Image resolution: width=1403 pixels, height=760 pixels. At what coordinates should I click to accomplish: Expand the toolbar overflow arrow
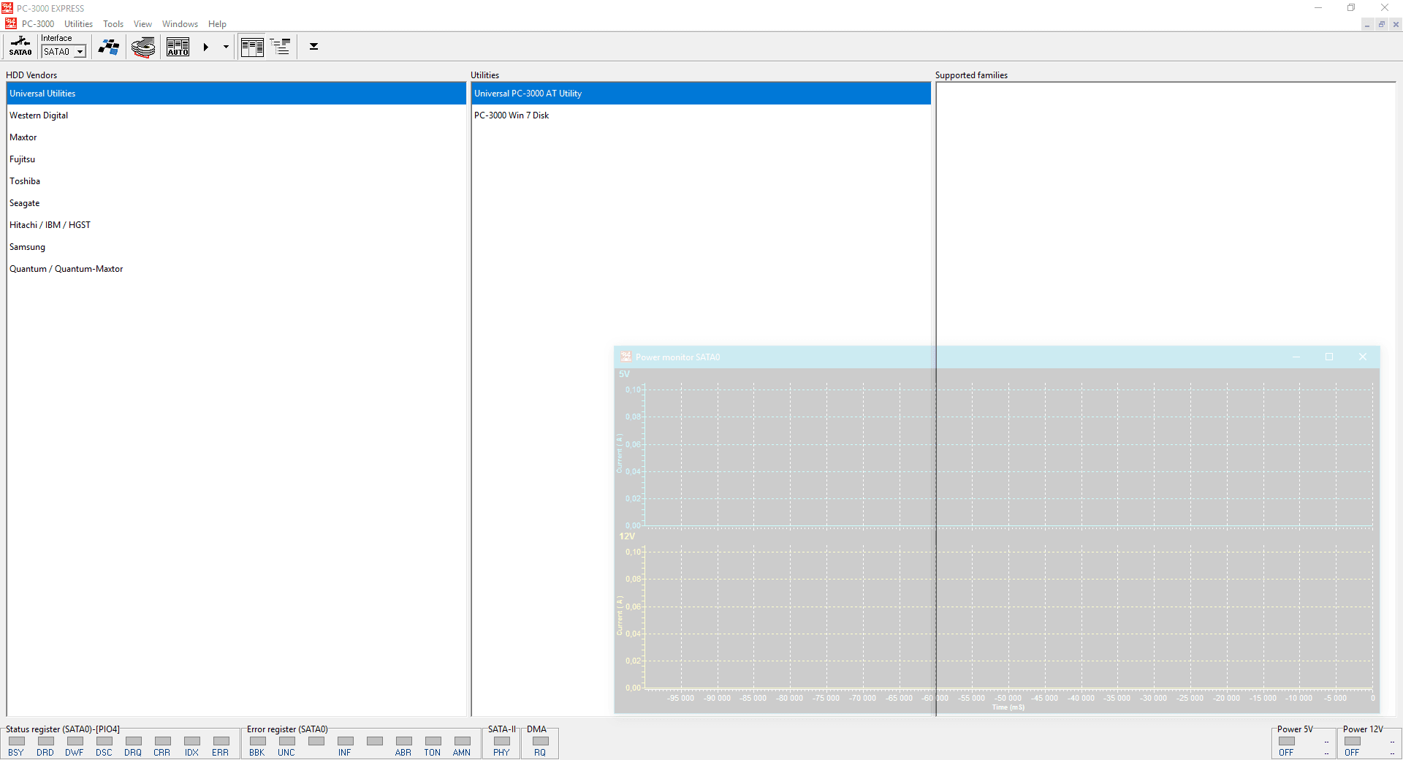point(313,47)
